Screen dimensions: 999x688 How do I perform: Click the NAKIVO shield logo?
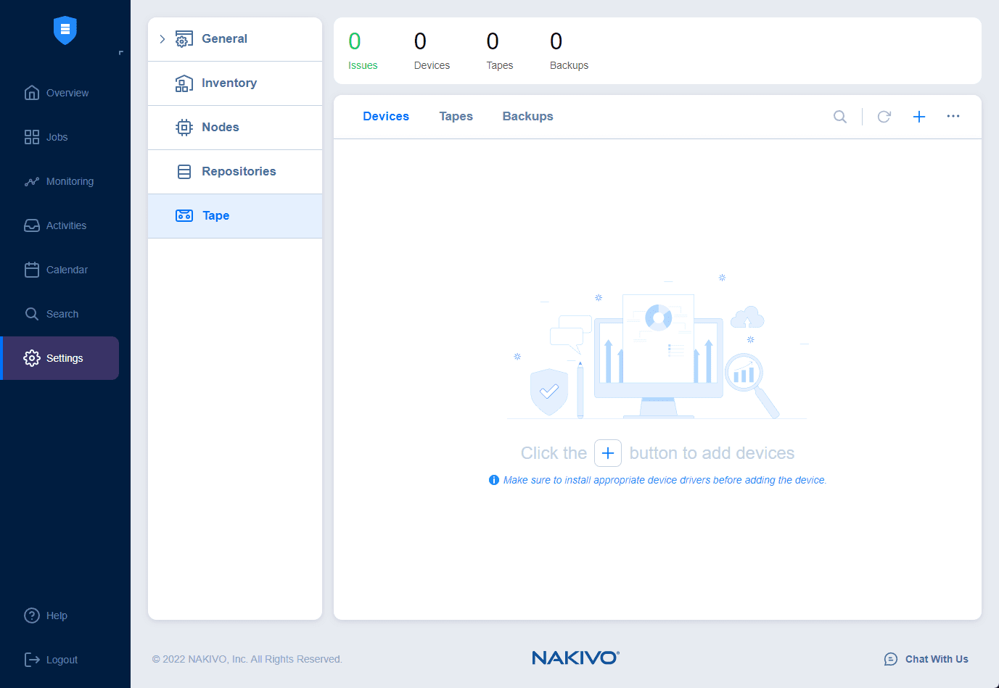[x=65, y=30]
